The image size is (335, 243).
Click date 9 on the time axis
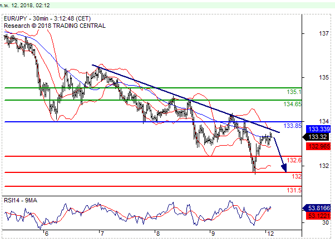tap(213, 234)
